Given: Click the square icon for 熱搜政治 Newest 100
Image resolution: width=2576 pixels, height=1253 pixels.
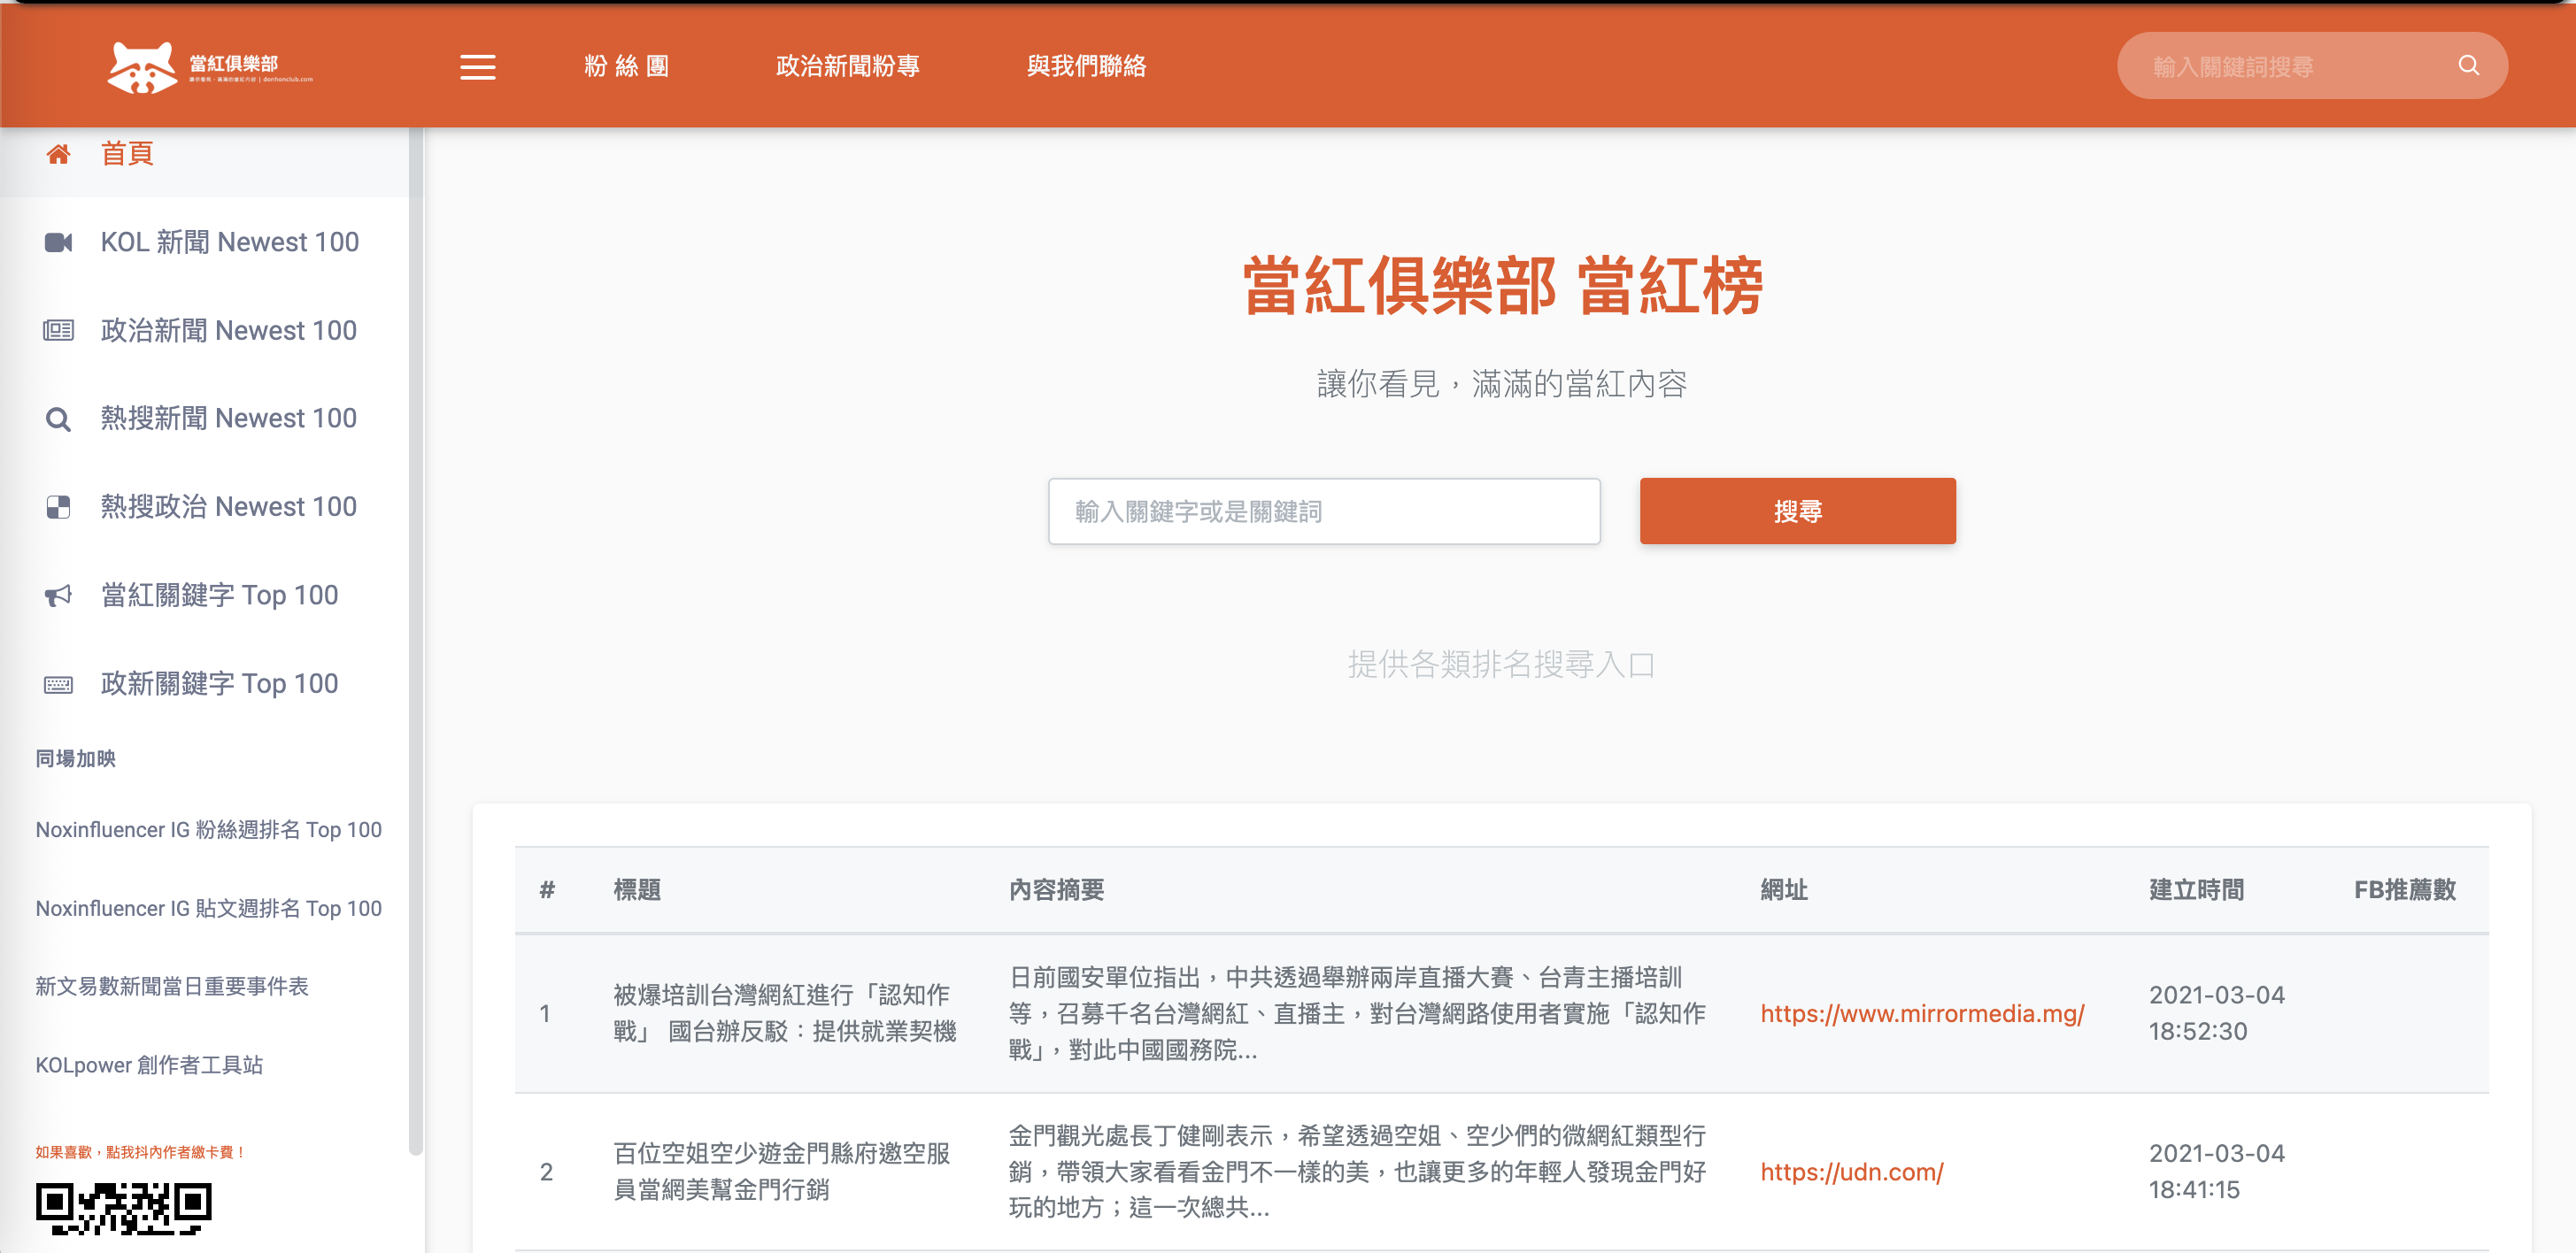Looking at the screenshot, I should pyautogui.click(x=58, y=507).
